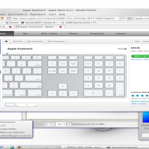Click the page icon beside the URL
This screenshot has width=149, height=149.
coord(9,18)
